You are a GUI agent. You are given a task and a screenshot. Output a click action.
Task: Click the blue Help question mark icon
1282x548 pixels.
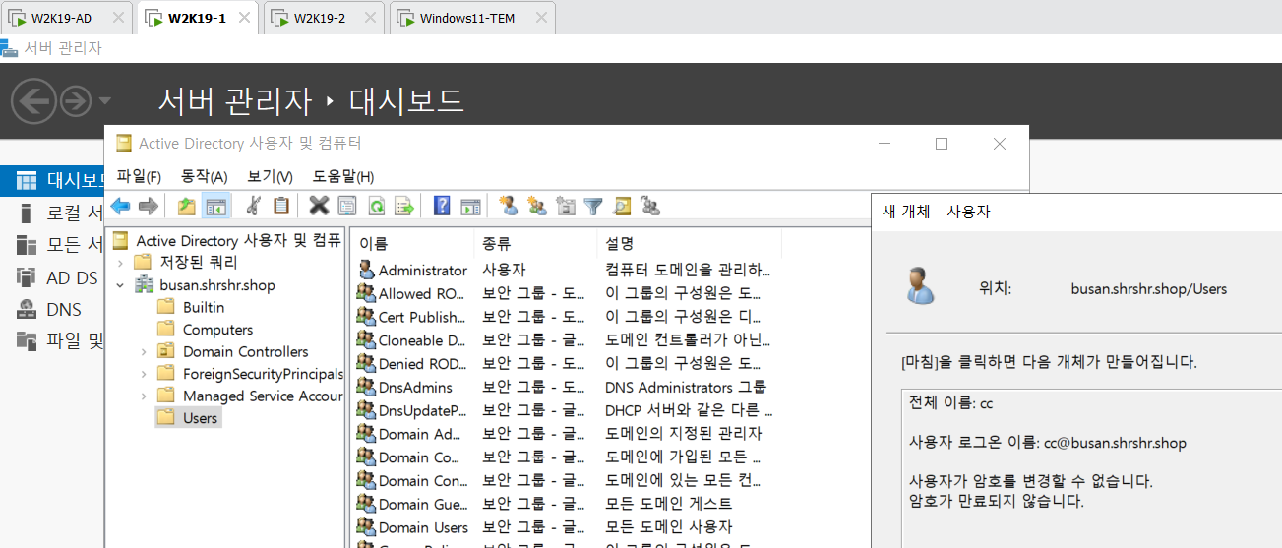(x=442, y=206)
